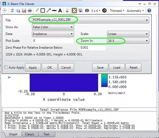The width and height of the screenshot is (159, 138).
Task: Click the Reset button
Action: coord(134,68)
